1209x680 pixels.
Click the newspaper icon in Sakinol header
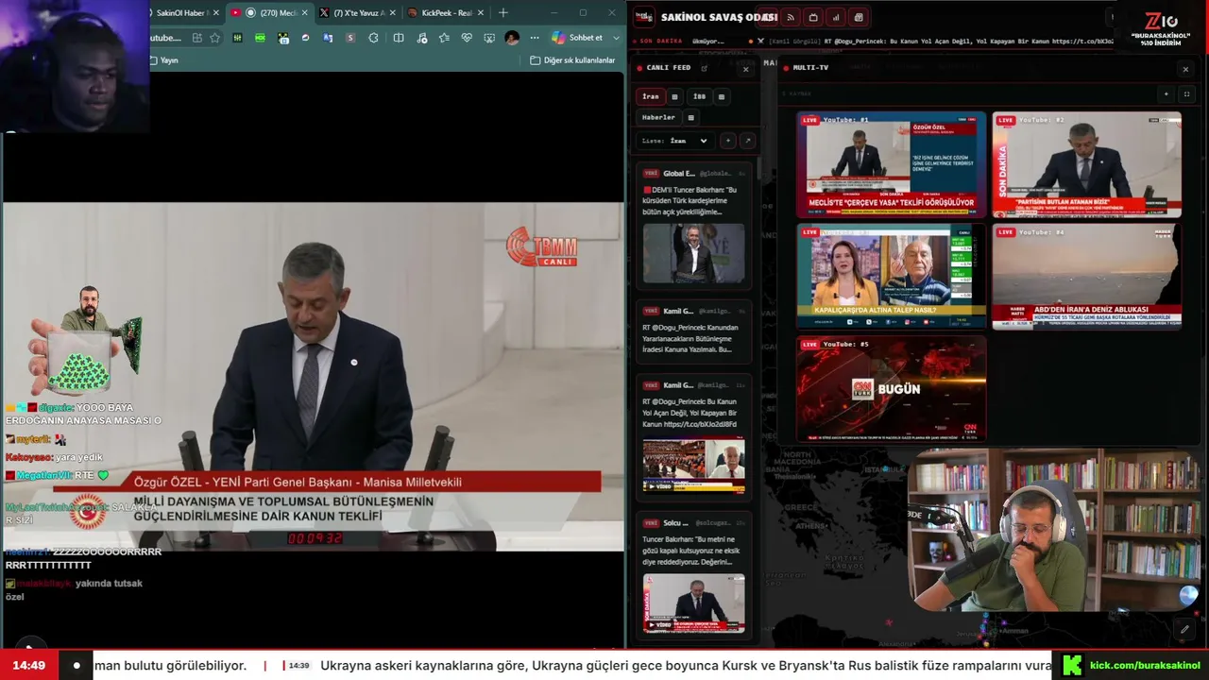point(859,17)
